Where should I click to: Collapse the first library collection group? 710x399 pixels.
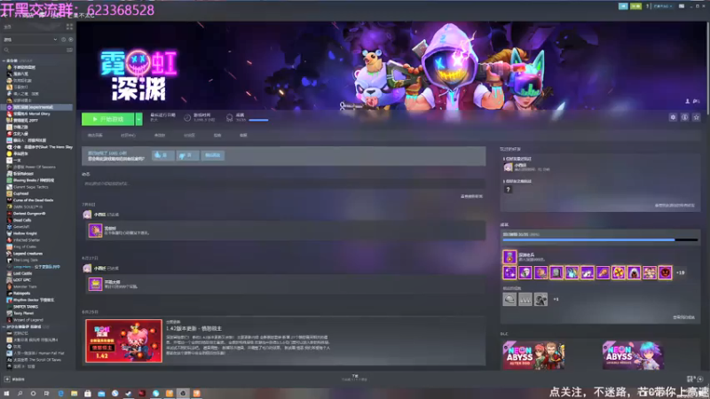coord(4,60)
